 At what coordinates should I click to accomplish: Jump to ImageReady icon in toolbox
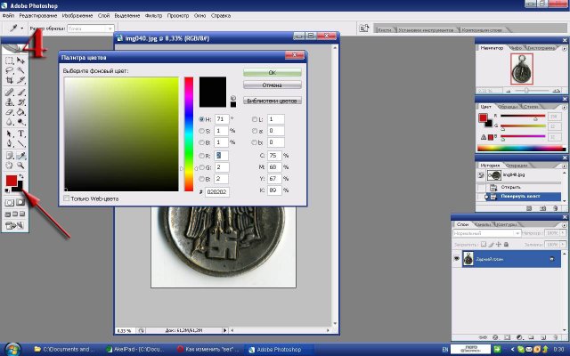coord(15,225)
